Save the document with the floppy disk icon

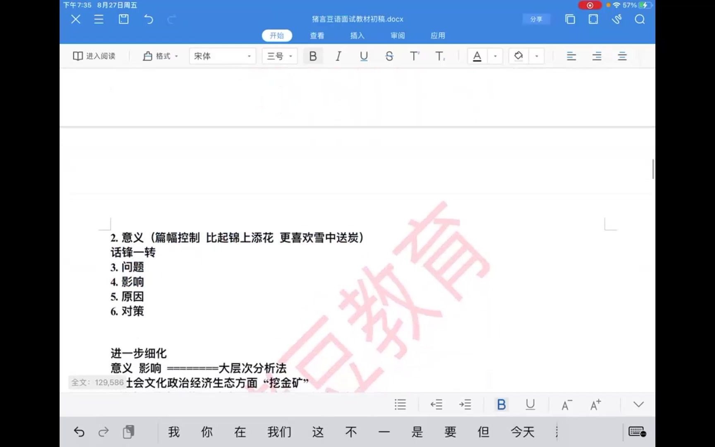click(x=124, y=19)
